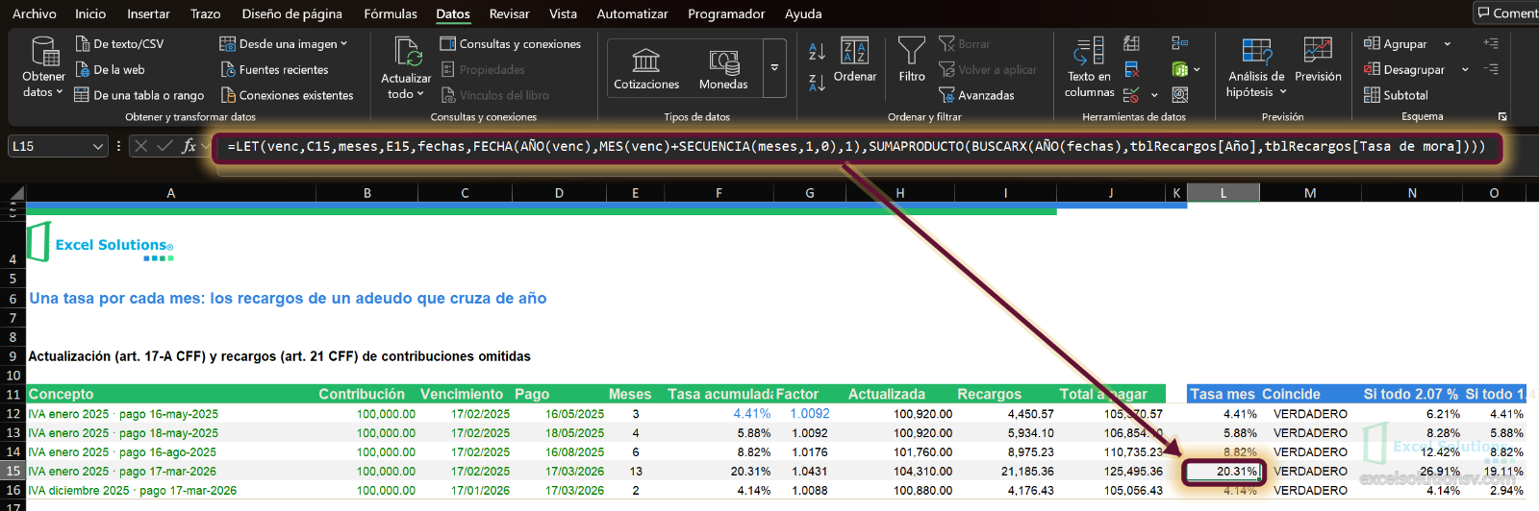
Task: Select the Vencimiento header cell
Action: point(465,394)
